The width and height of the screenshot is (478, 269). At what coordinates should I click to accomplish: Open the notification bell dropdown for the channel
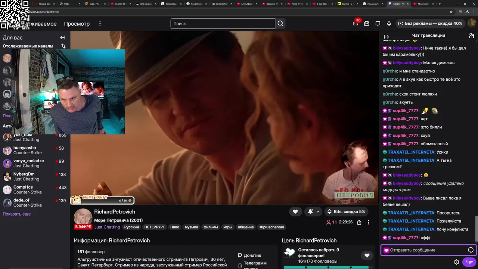pyautogui.click(x=313, y=211)
